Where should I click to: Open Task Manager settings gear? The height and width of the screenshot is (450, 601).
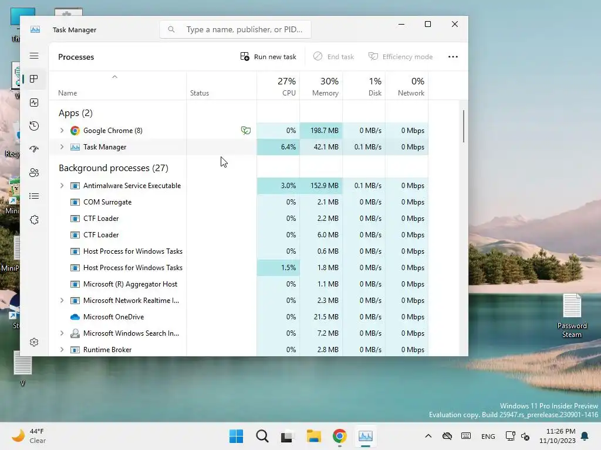point(34,342)
